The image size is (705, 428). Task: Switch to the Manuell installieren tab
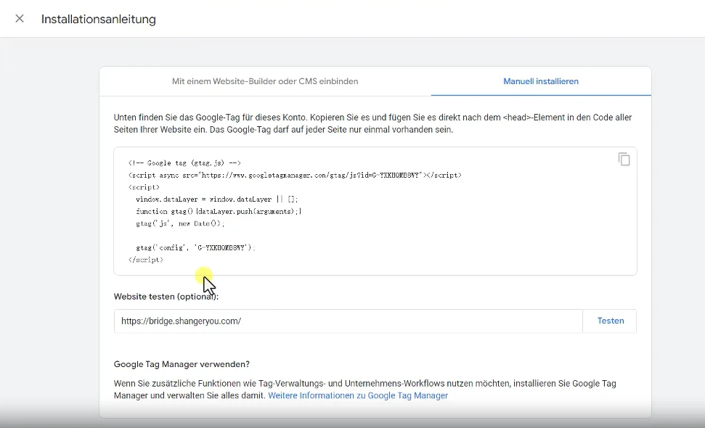pyautogui.click(x=541, y=81)
